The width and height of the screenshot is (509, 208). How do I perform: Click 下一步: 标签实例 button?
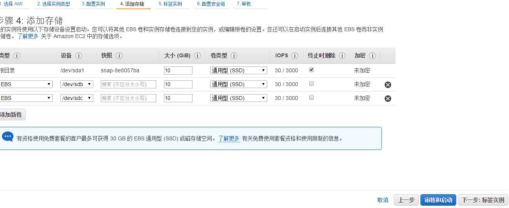coord(483,200)
